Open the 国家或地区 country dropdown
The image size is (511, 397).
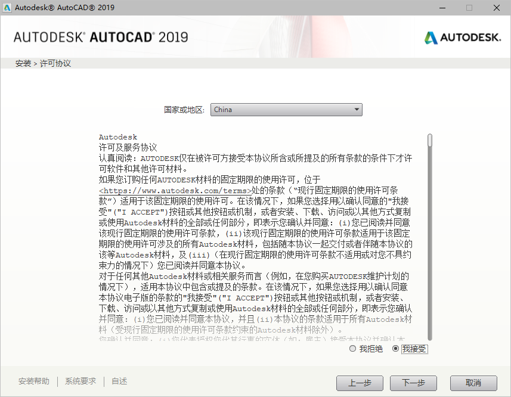[x=286, y=109]
